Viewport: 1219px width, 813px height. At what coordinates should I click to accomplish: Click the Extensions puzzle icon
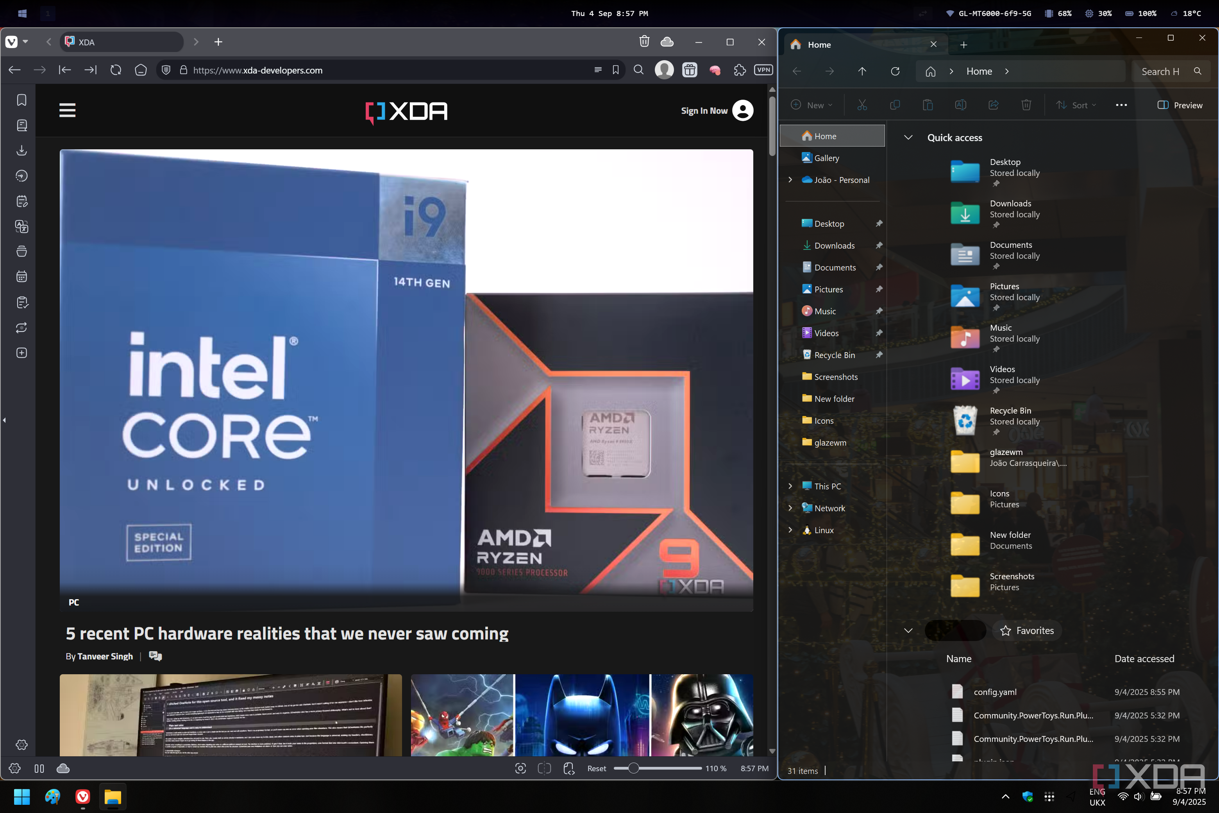(740, 70)
